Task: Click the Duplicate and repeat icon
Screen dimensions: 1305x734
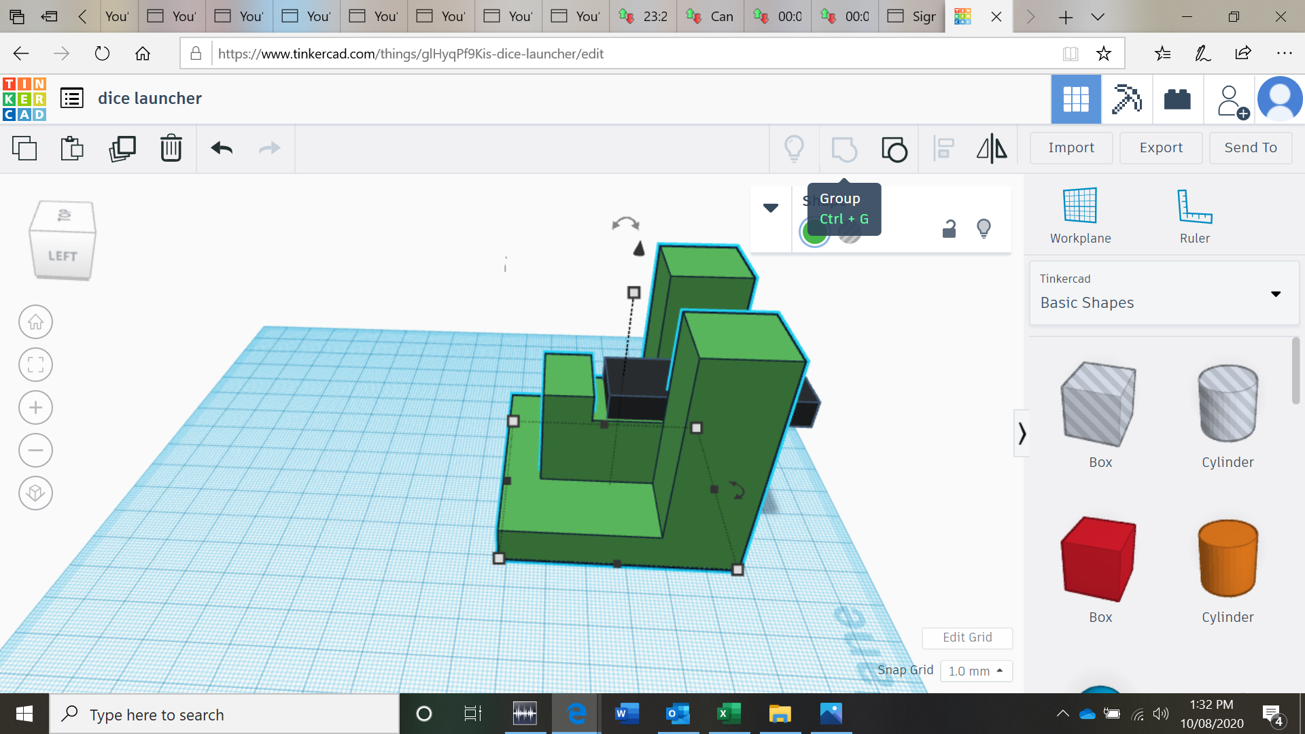Action: pyautogui.click(x=122, y=148)
